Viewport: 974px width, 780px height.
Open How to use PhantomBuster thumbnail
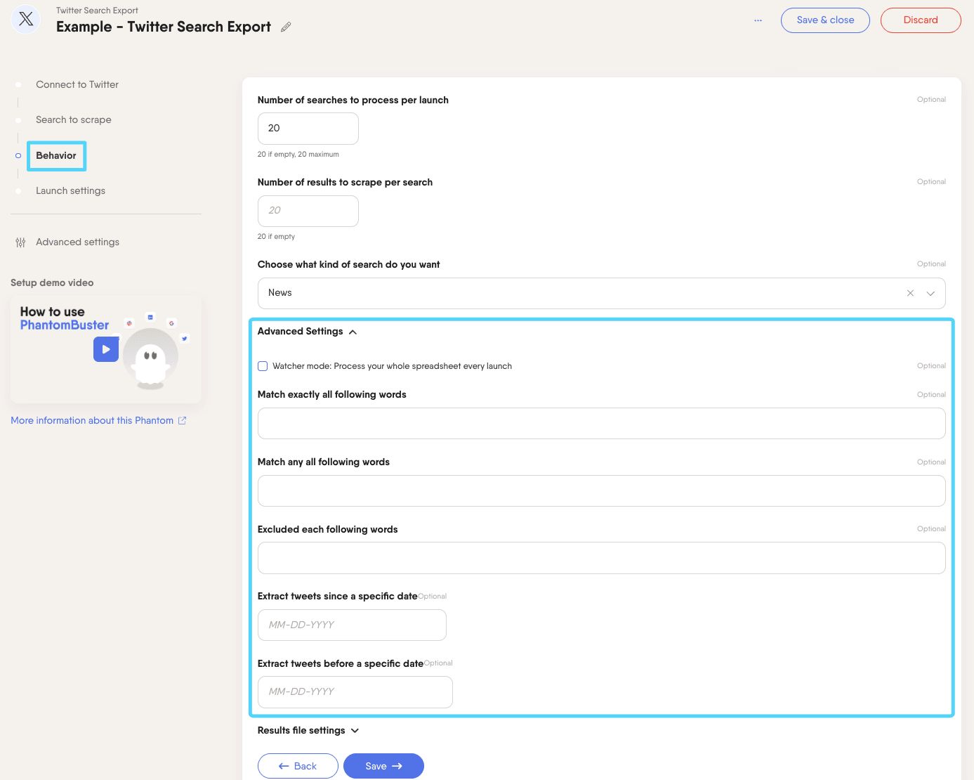(106, 349)
